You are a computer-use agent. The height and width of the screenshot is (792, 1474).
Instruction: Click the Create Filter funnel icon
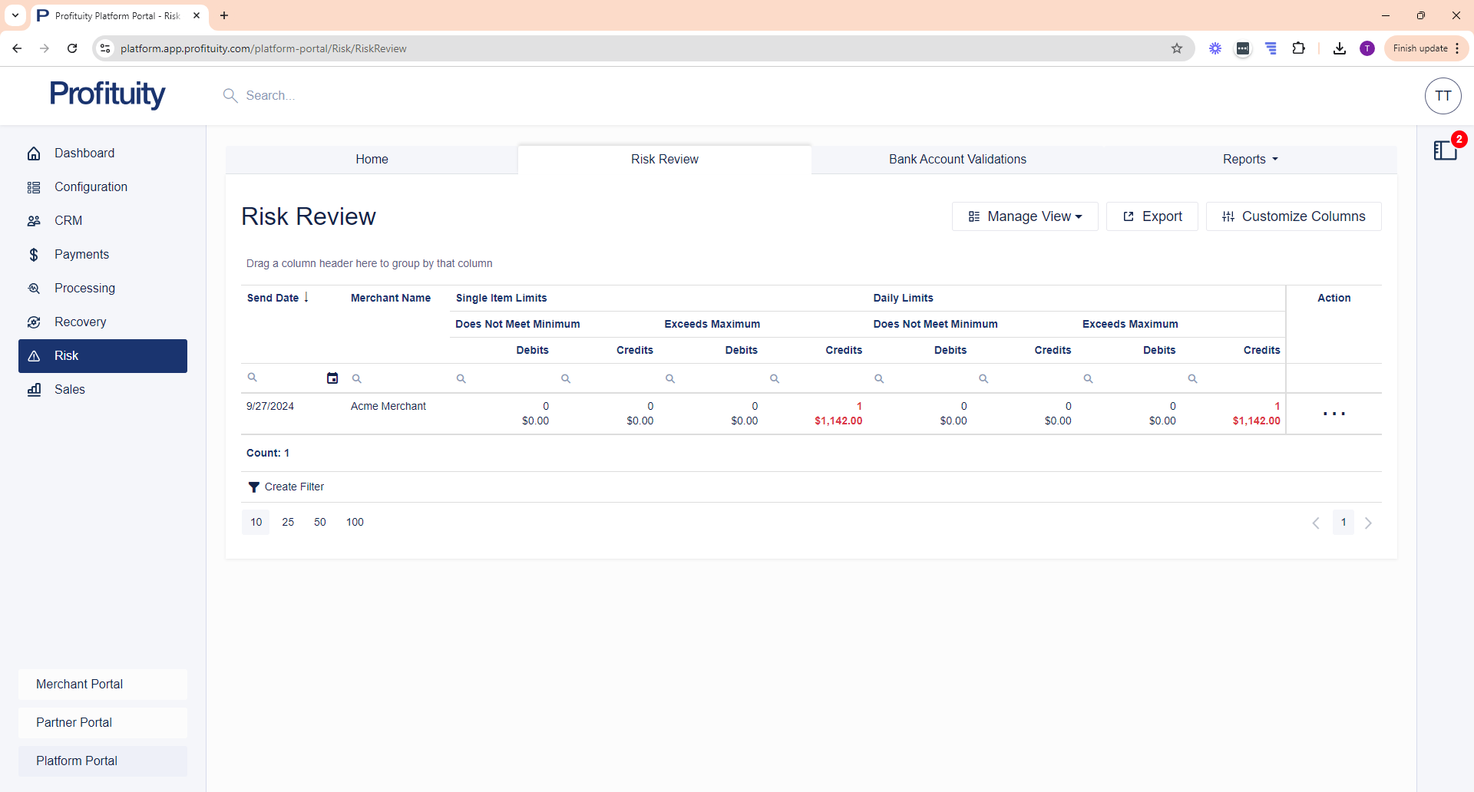point(253,487)
